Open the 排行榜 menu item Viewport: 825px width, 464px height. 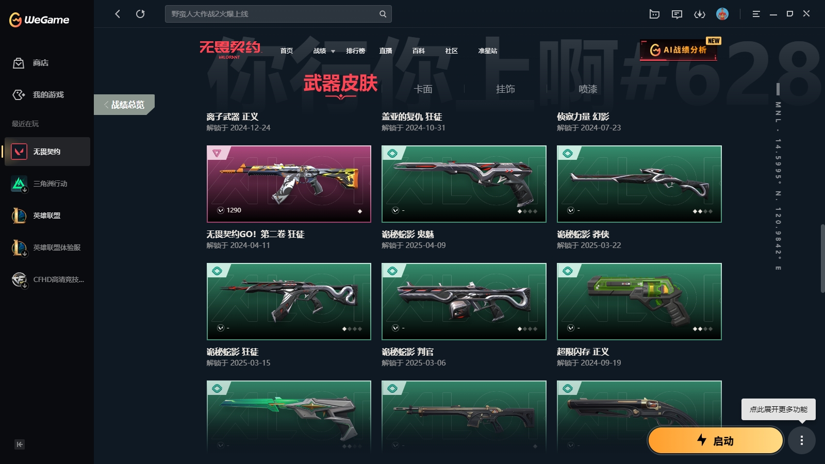pos(356,51)
